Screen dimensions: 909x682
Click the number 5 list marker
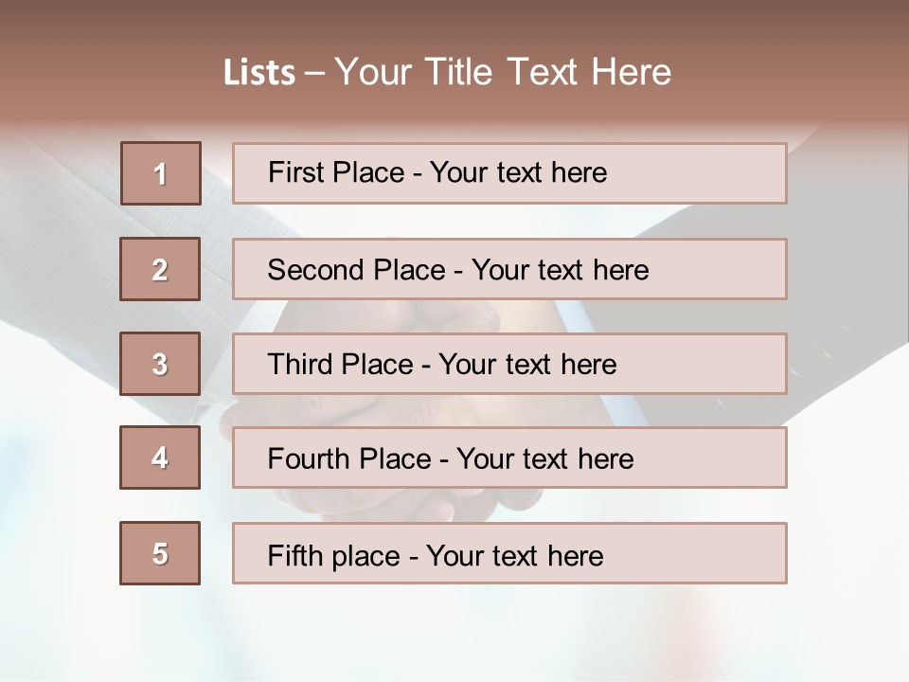(x=160, y=553)
